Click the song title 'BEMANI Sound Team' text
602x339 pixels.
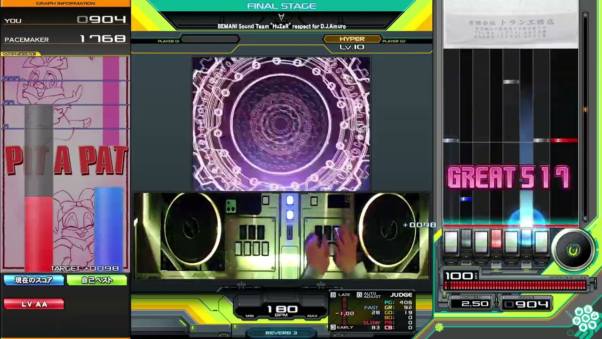tap(281, 26)
